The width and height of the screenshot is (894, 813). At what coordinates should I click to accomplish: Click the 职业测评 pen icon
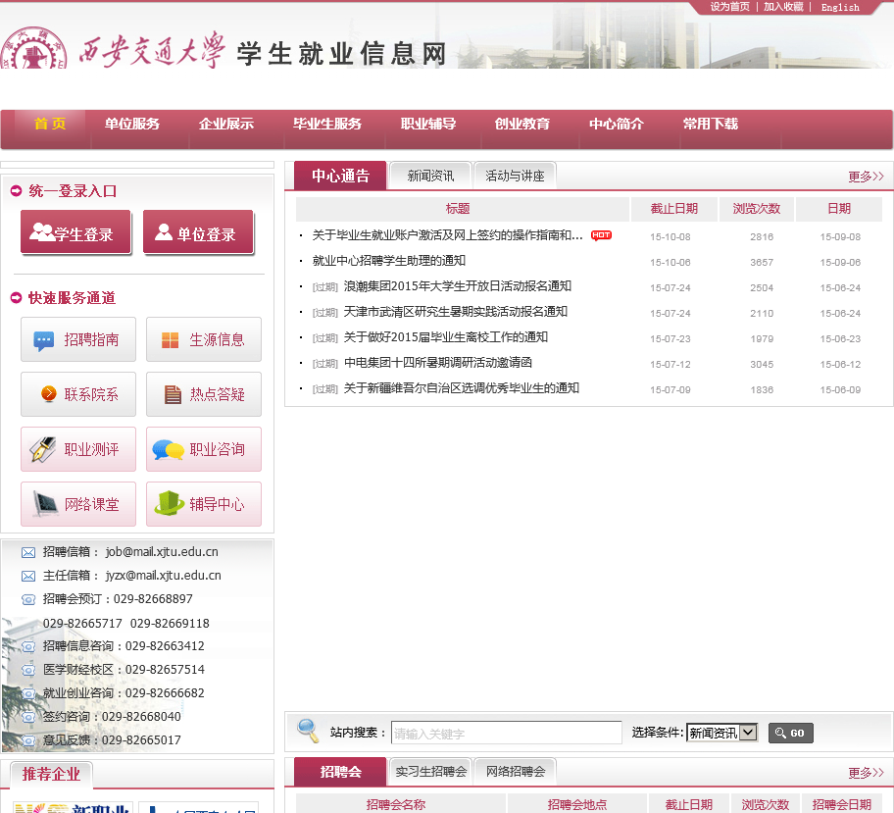43,449
